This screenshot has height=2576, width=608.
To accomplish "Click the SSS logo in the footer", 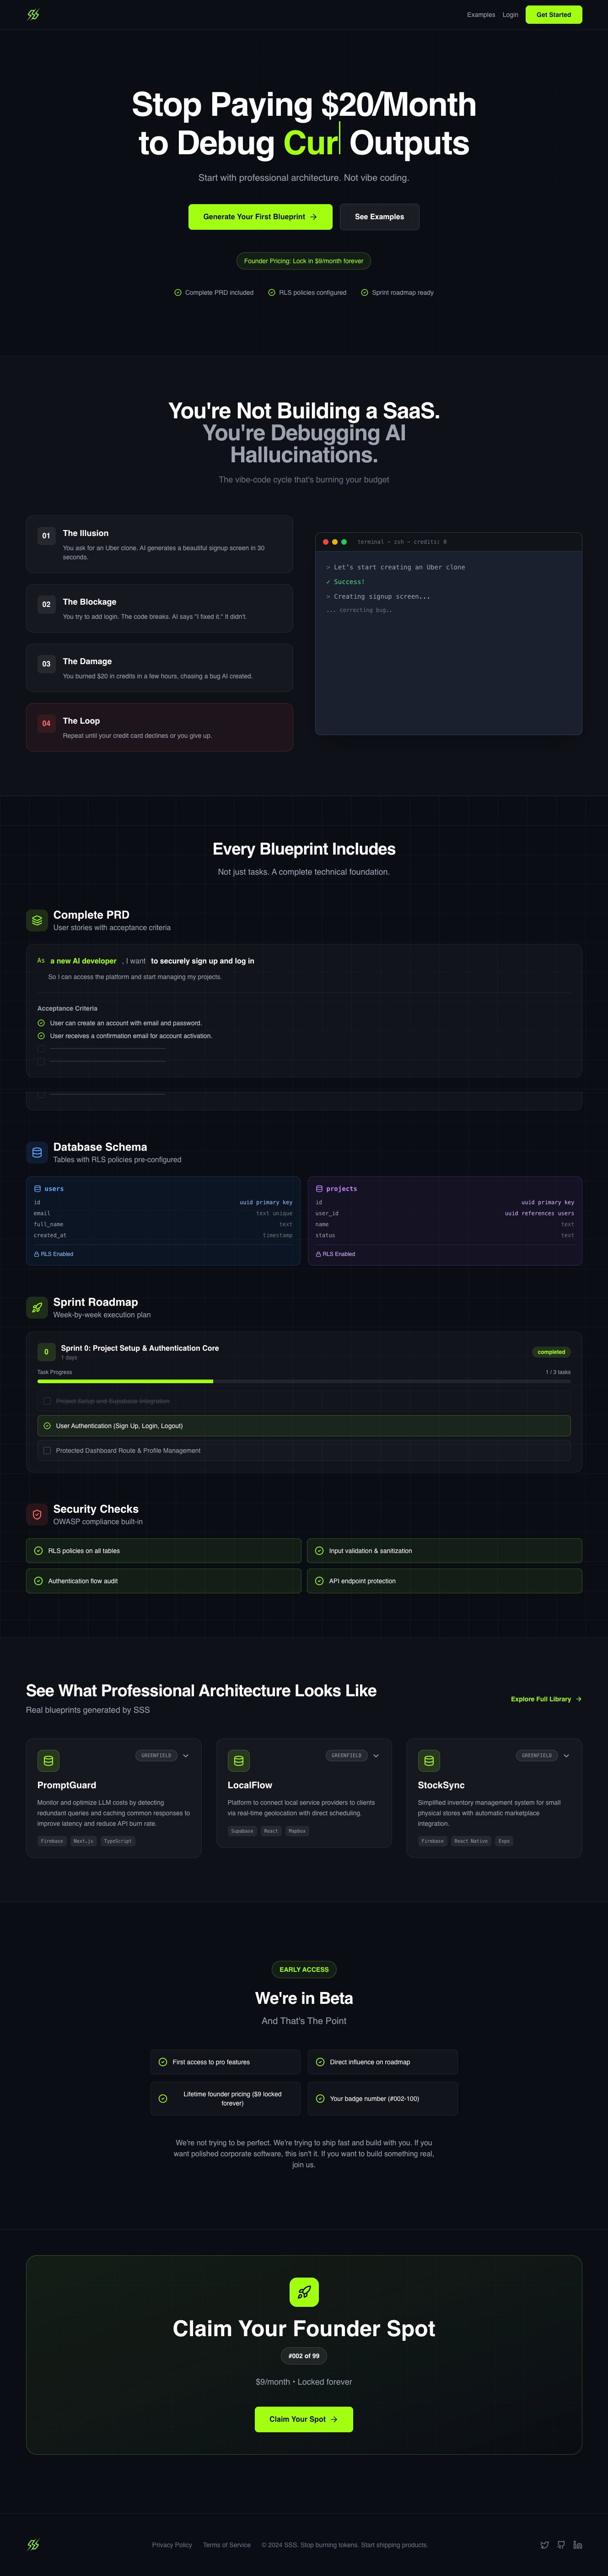I will point(33,2544).
